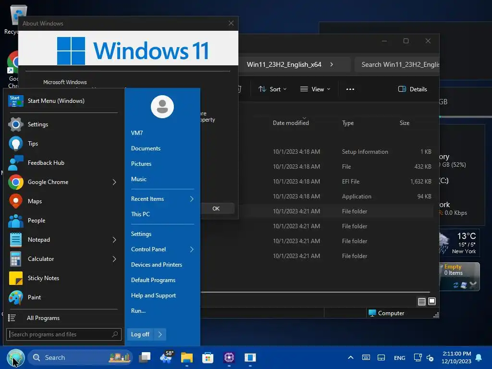This screenshot has height=369, width=492.
Task: Show hidden tray icons chevron
Action: [351, 357]
